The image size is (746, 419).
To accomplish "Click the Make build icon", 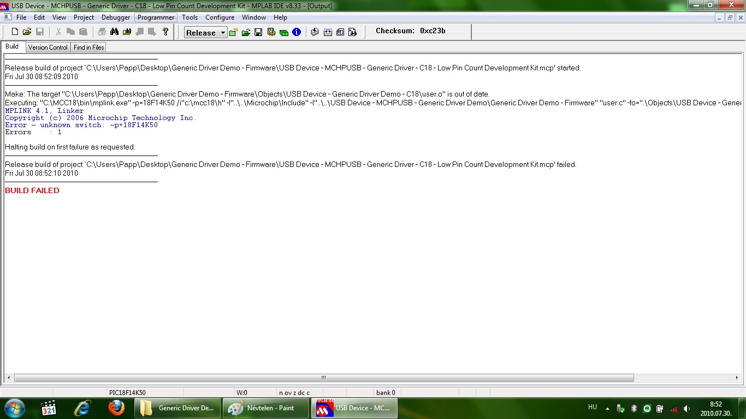I will (315, 32).
